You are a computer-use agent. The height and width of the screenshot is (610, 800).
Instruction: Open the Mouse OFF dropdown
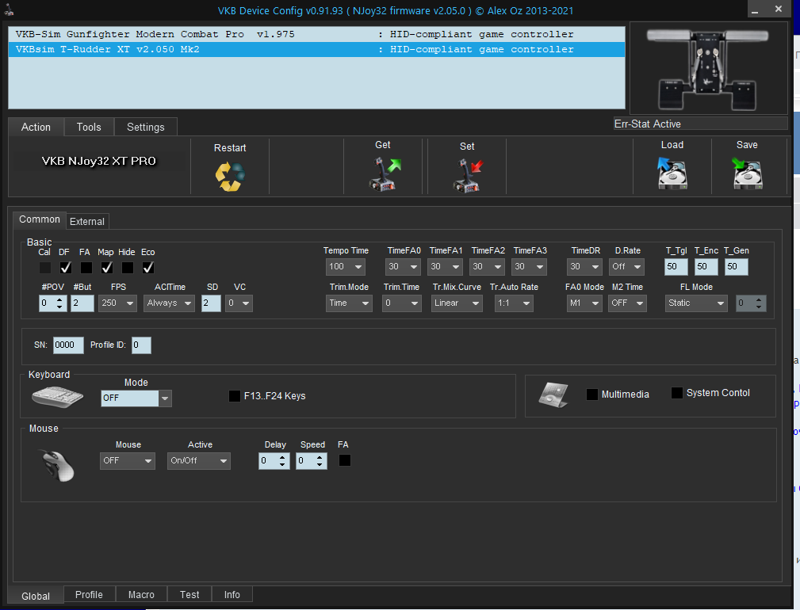[x=128, y=461]
